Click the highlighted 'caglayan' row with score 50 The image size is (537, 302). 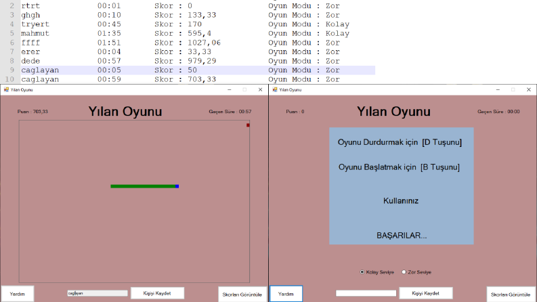tap(198, 70)
